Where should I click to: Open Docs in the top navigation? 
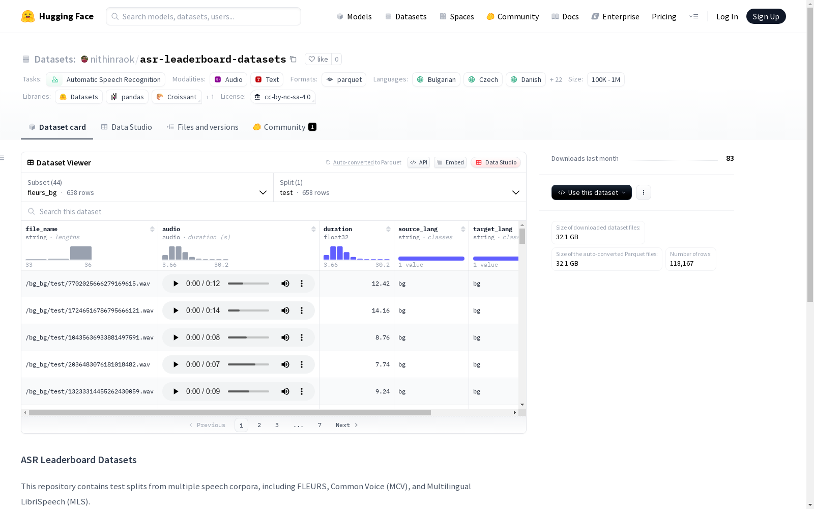[x=565, y=16]
